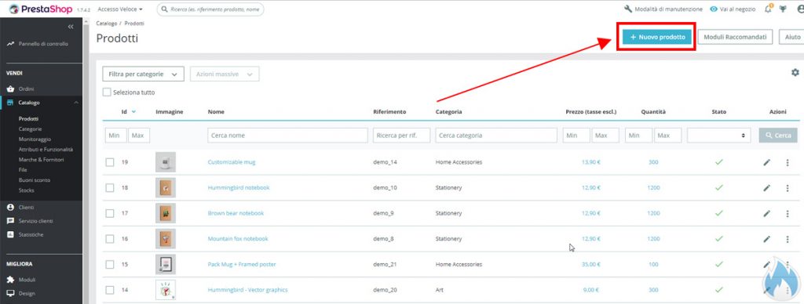Edit Brown bear notebook with the pencil icon
The width and height of the screenshot is (804, 304).
click(766, 213)
